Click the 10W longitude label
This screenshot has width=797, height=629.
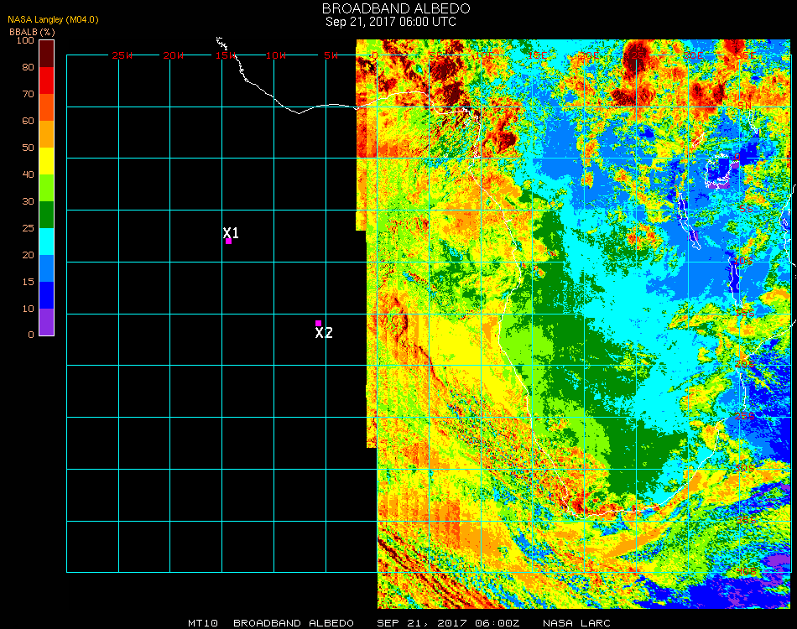click(276, 55)
